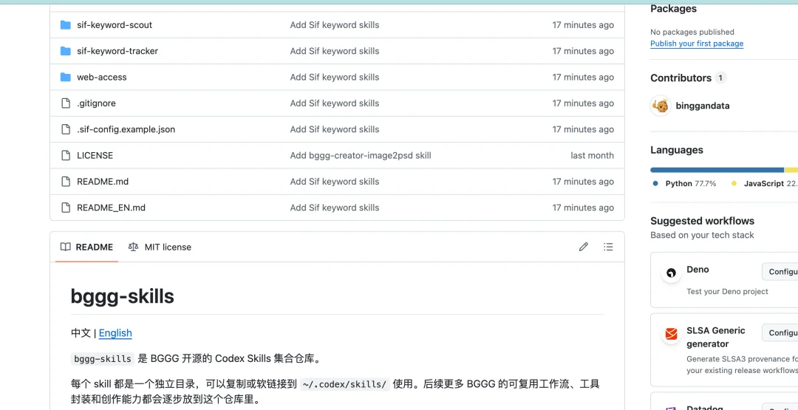Click 'Test your Deno project' description
798x410 pixels.
pos(727,292)
